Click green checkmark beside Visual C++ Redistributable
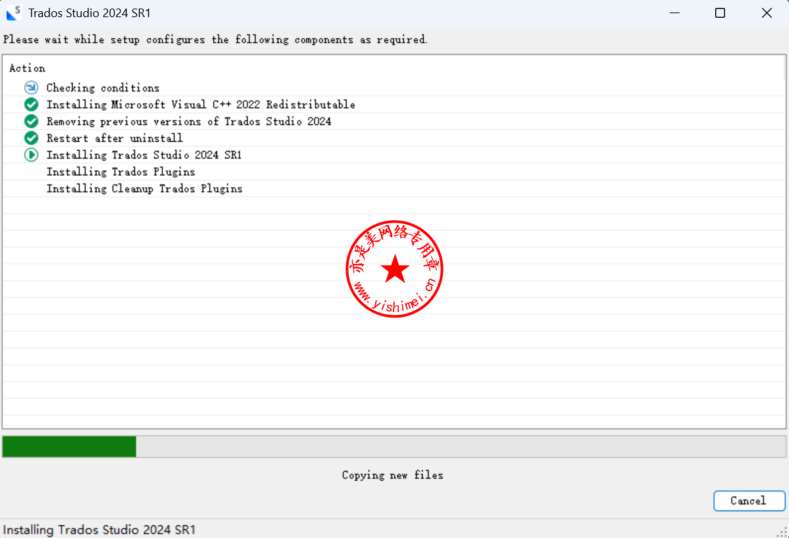Image resolution: width=789 pixels, height=538 pixels. pyautogui.click(x=31, y=105)
